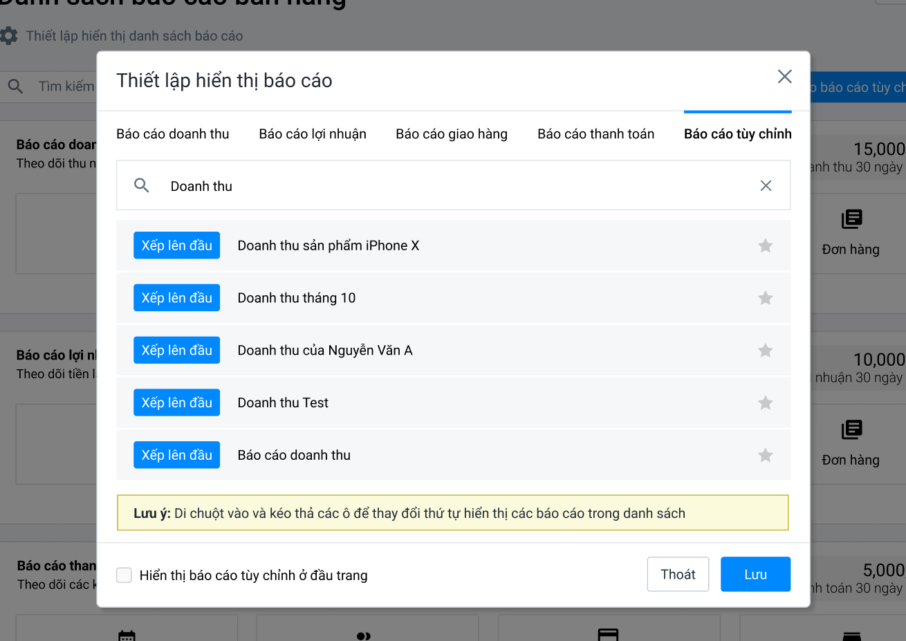906x641 pixels.
Task: Move Báo cáo doanh thu row to top
Action: click(x=177, y=455)
